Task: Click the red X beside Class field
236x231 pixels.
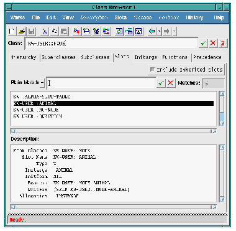Action: pyautogui.click(x=213, y=43)
